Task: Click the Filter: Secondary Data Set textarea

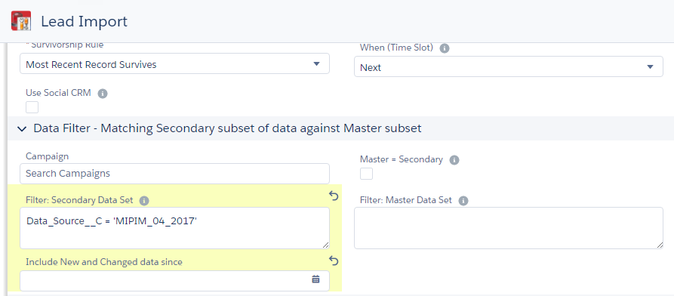Action: point(174,228)
